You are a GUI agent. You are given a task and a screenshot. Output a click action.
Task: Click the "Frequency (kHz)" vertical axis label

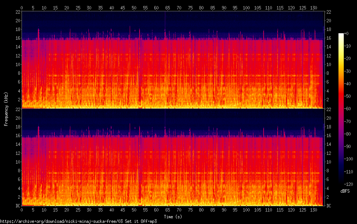(6, 108)
